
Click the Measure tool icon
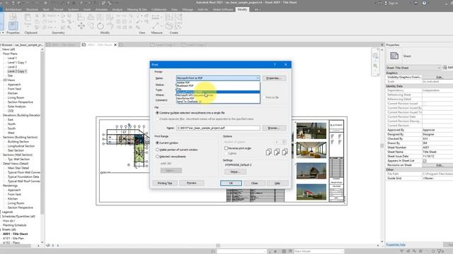click(x=155, y=26)
